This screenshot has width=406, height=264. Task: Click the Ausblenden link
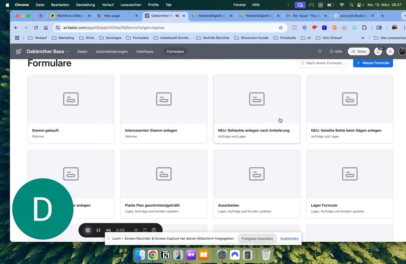click(x=289, y=239)
